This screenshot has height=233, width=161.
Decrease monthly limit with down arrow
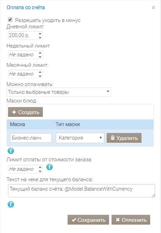tap(40, 76)
